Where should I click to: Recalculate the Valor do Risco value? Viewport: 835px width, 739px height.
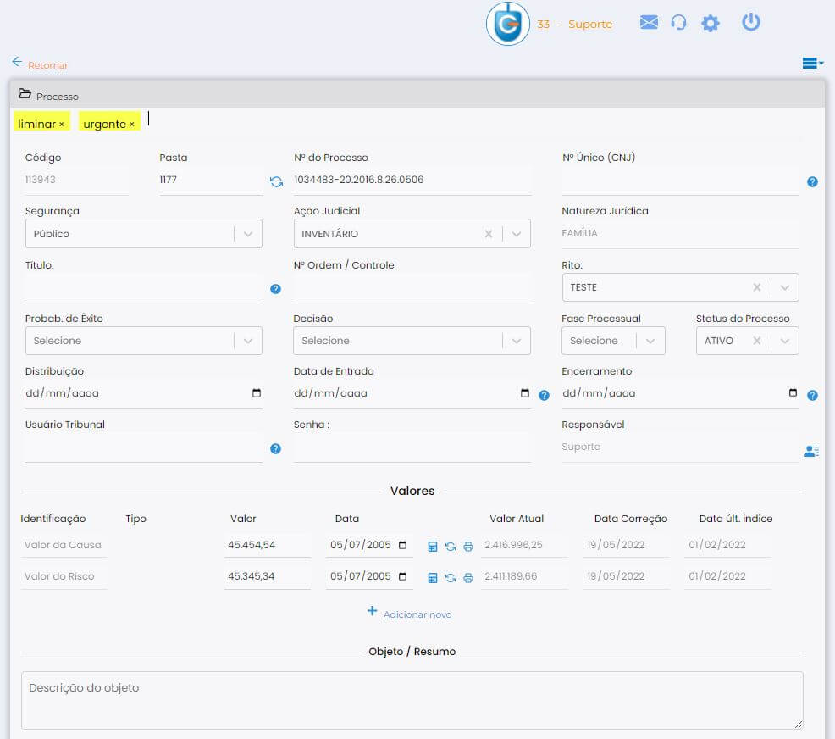point(450,577)
